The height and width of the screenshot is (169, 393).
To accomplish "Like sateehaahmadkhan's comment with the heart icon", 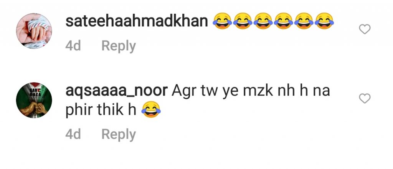I will 365,29.
